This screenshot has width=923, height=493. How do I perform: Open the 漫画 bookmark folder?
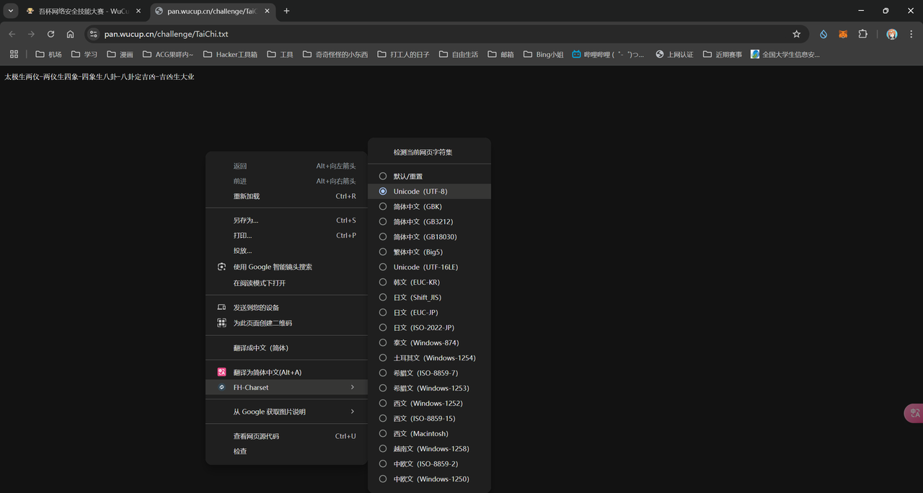point(120,54)
